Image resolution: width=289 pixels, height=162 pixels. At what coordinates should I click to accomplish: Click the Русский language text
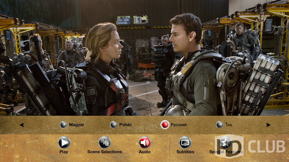coord(179,125)
